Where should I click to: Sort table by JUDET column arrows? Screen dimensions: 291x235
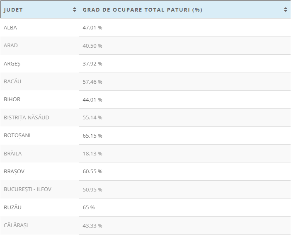click(75, 10)
